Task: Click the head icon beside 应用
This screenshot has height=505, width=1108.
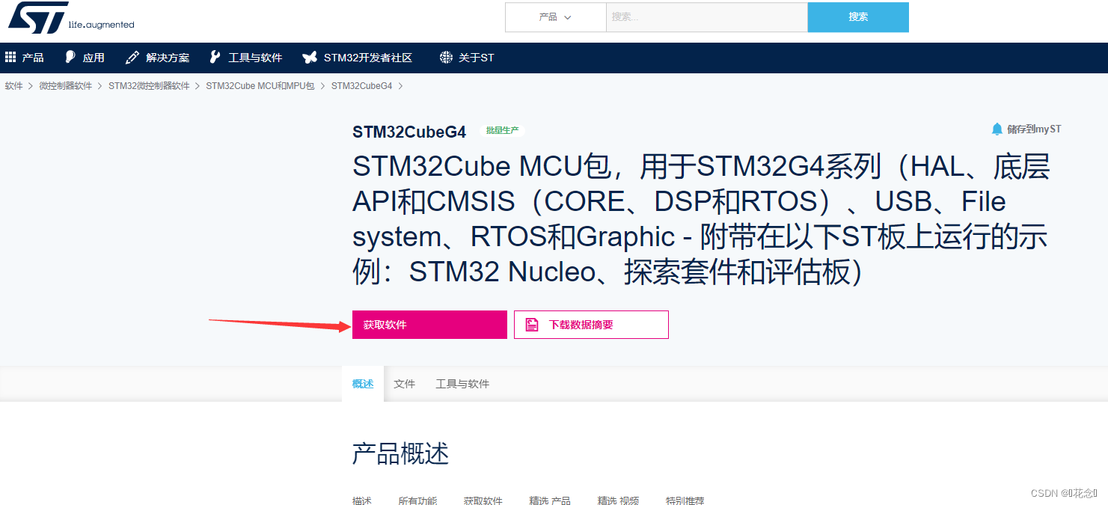Action: pos(70,57)
